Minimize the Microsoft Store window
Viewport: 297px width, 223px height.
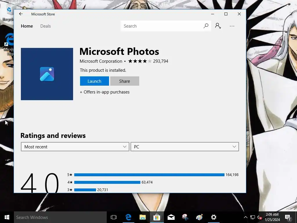(x=213, y=14)
